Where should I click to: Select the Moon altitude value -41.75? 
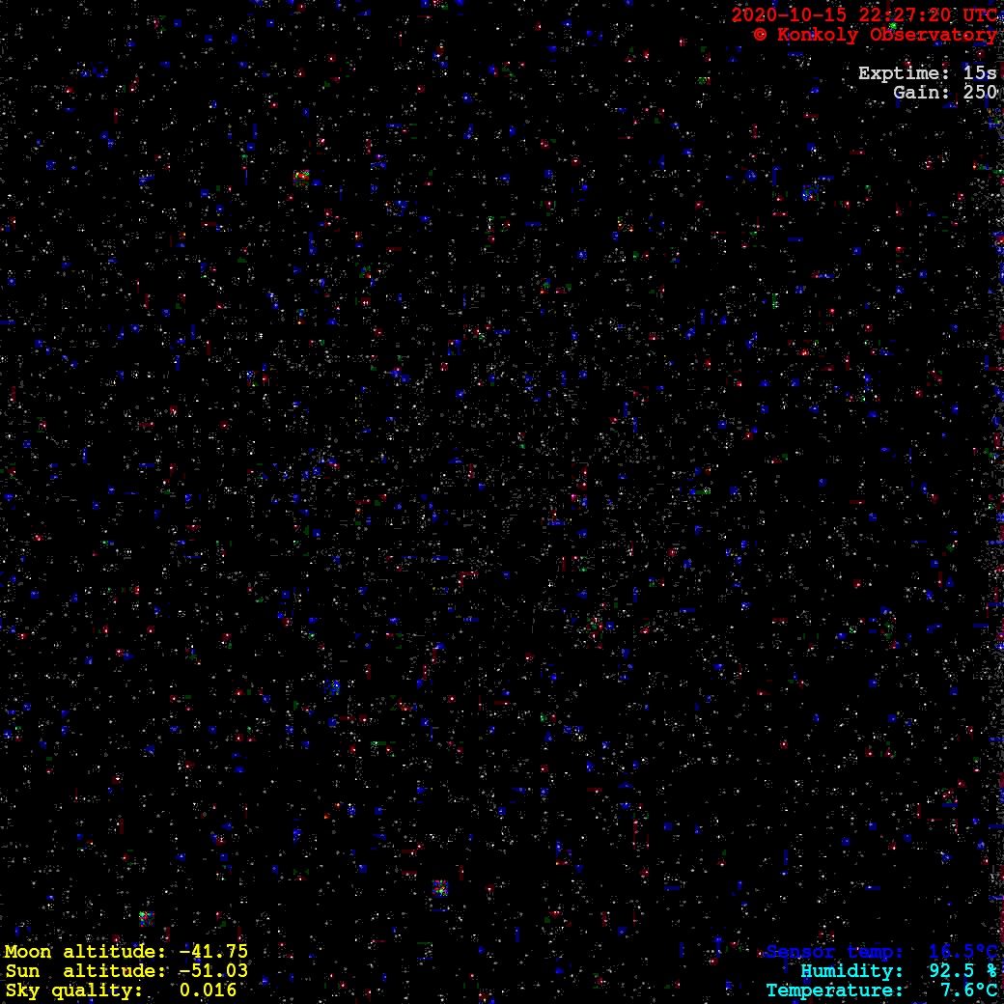pyautogui.click(x=213, y=952)
